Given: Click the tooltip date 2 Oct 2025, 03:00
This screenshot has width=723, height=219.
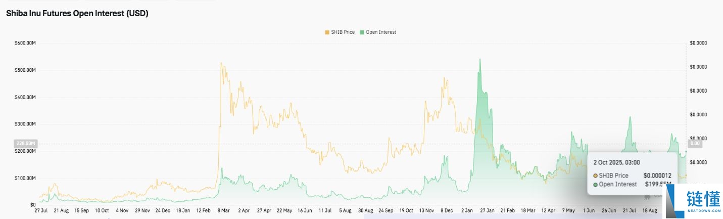Looking at the screenshot, I should 616,162.
